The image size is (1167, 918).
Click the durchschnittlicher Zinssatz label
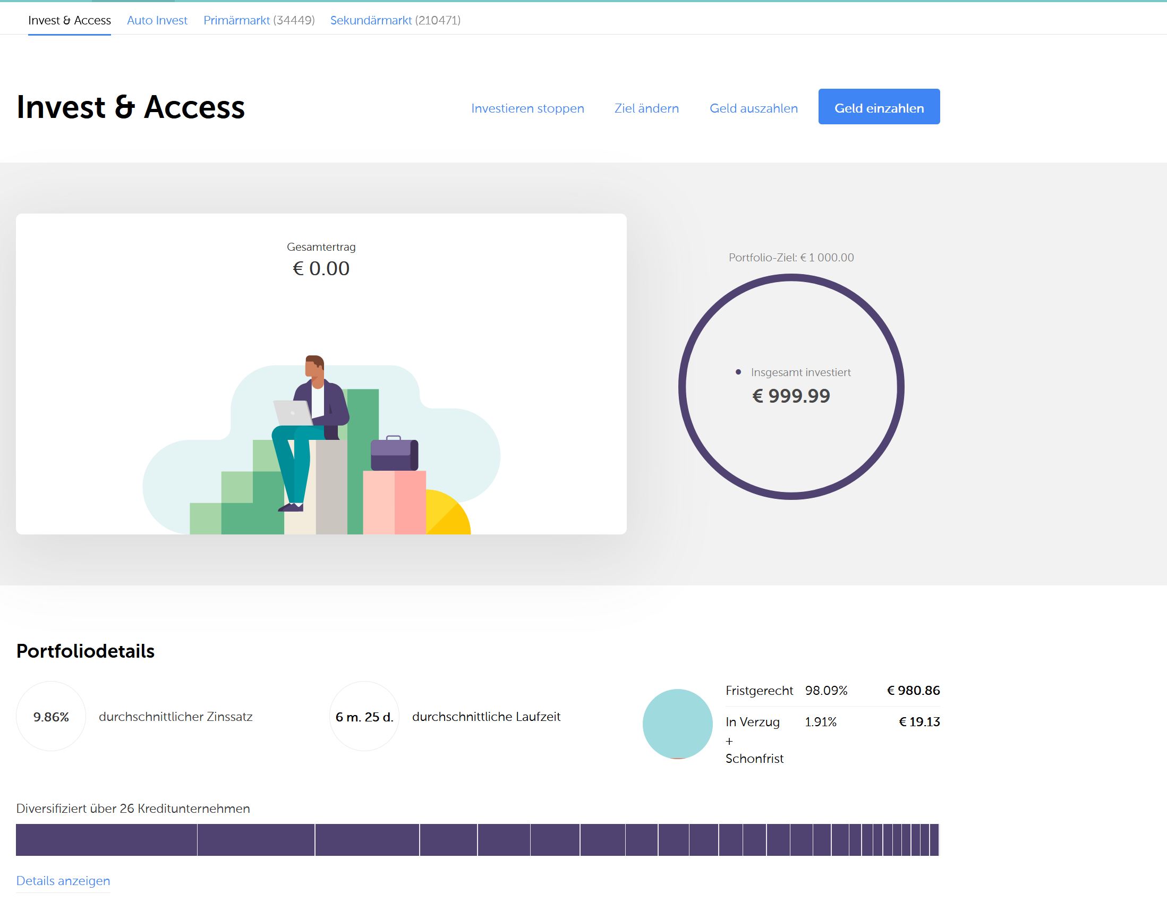[x=175, y=717]
